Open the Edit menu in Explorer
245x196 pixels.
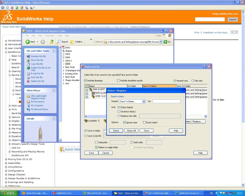click(33, 36)
